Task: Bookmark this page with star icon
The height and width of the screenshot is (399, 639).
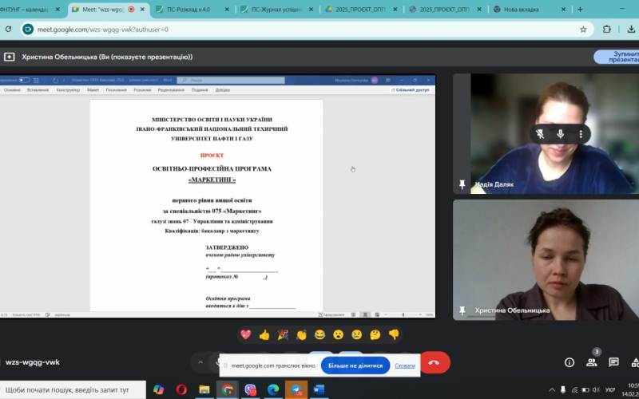Action: click(583, 30)
